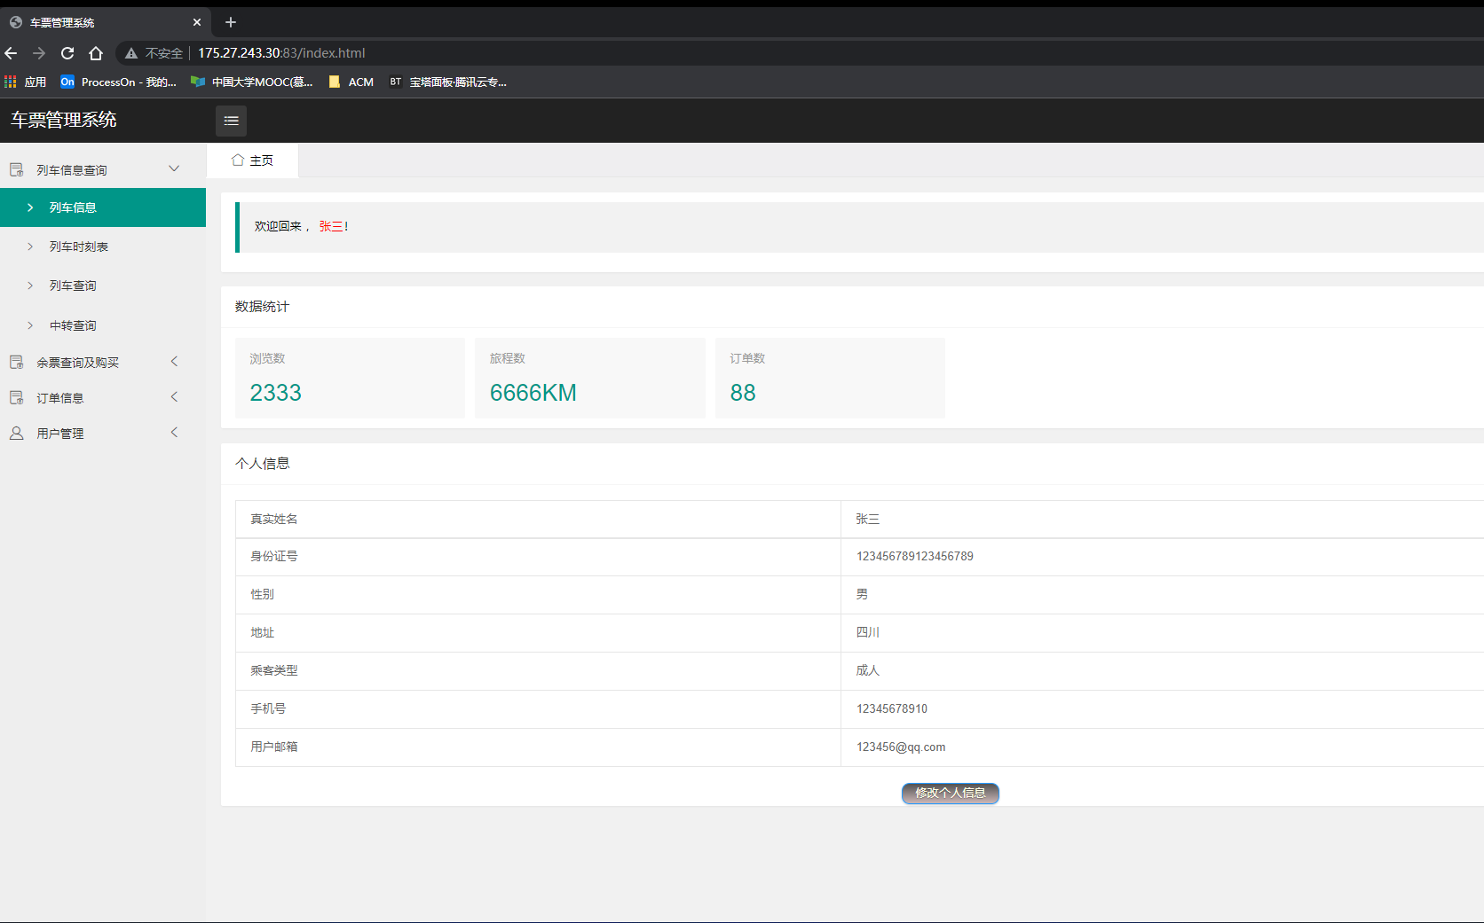Click the ID number 123456789123456789
Image resolution: width=1484 pixels, height=923 pixels.
pos(915,556)
